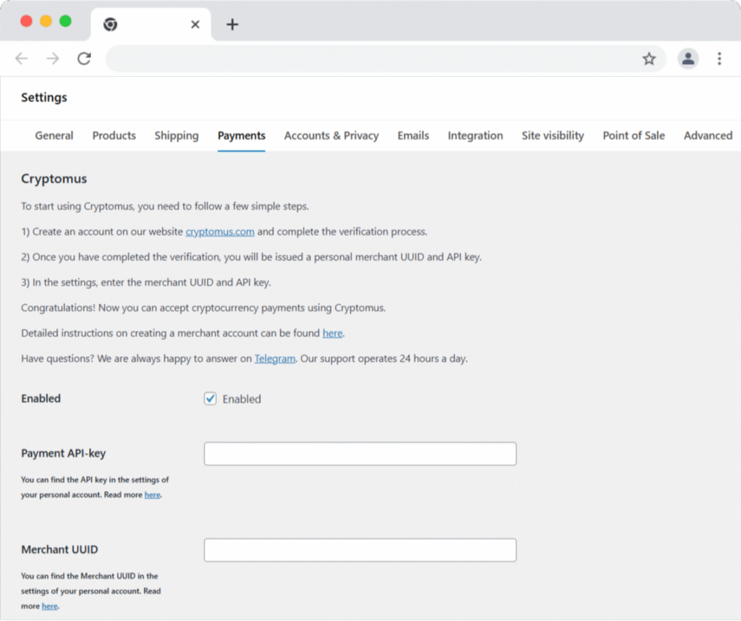Click the browser forward arrow
The height and width of the screenshot is (621, 741).
click(53, 59)
